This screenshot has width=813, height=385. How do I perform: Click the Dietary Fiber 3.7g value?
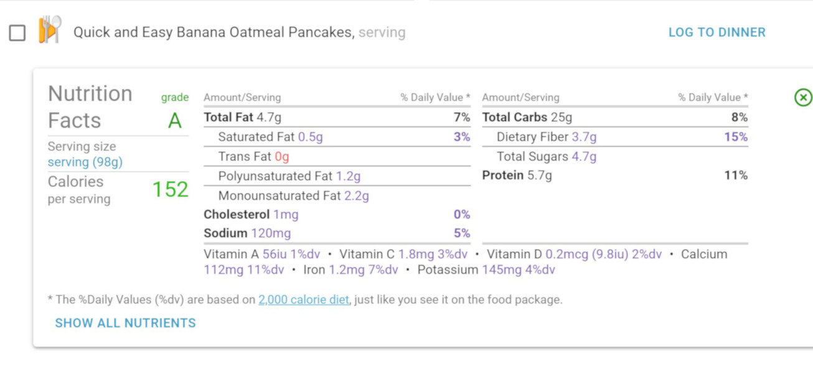[x=584, y=137]
